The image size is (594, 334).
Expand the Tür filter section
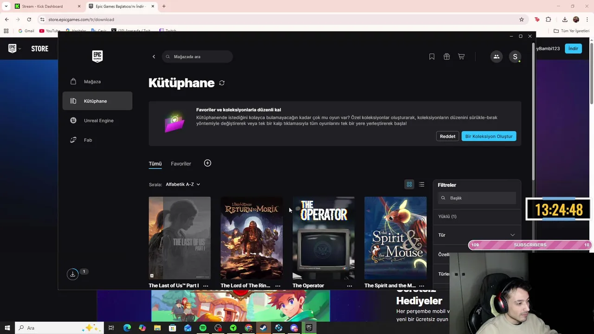coord(477,235)
